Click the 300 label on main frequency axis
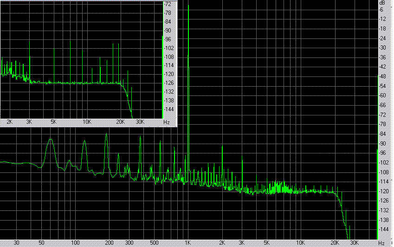This screenshot has width=394, height=247. coord(129,243)
